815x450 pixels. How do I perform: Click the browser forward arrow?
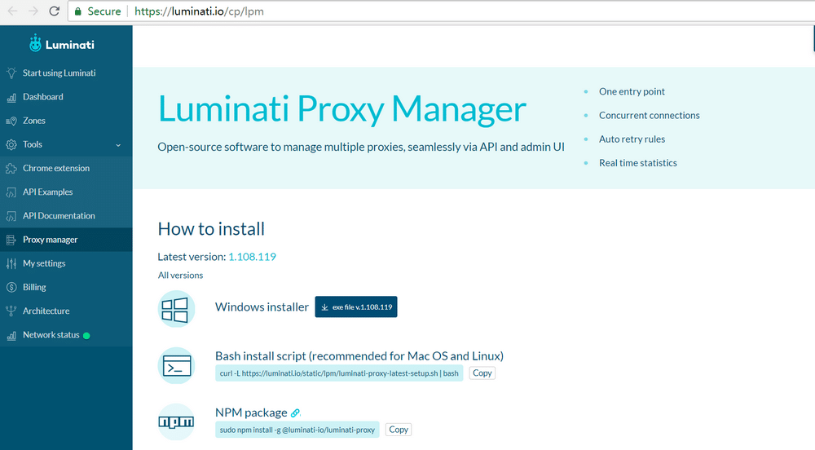pos(33,11)
